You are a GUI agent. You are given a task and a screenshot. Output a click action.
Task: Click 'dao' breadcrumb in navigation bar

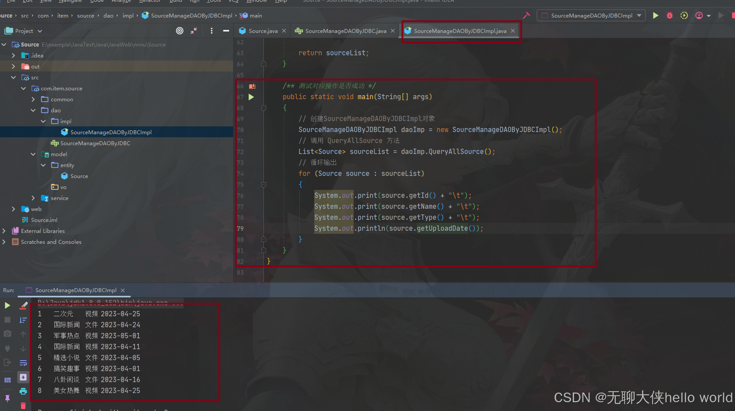pos(108,15)
